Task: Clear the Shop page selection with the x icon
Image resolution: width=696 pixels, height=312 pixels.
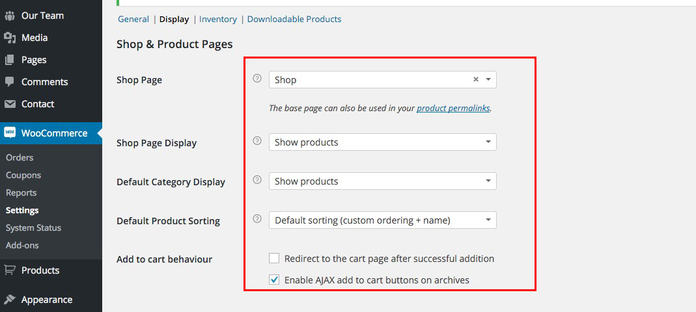Action: 475,79
